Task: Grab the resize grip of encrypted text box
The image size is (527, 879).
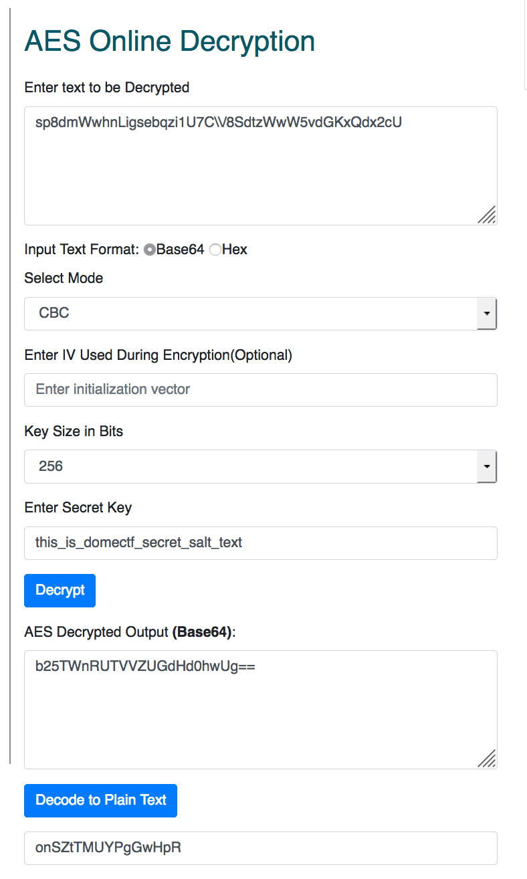Action: [488, 215]
